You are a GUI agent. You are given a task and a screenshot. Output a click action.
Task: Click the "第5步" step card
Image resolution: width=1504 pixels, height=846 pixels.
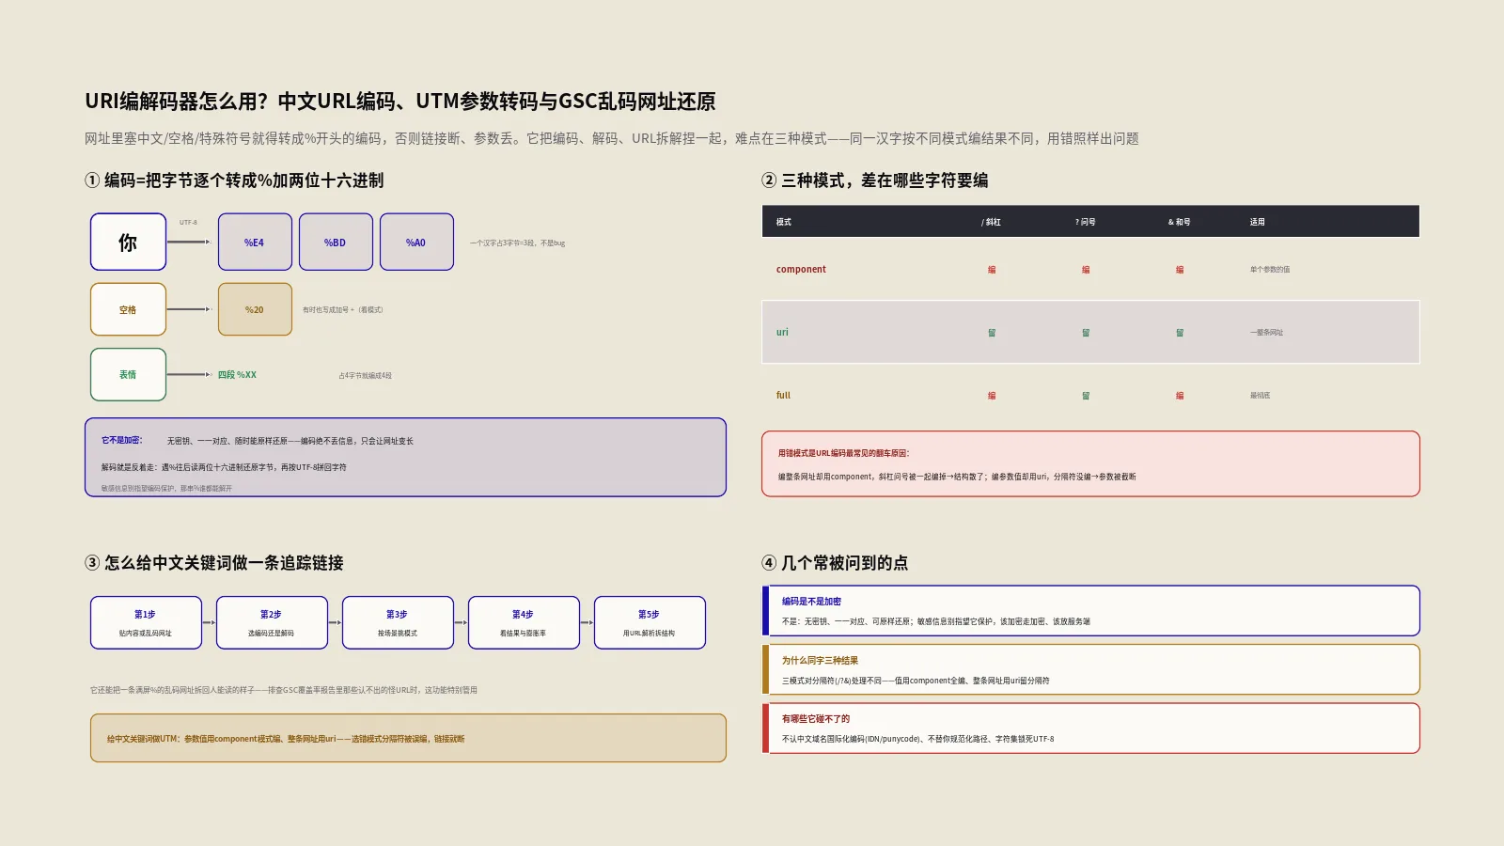click(x=650, y=622)
